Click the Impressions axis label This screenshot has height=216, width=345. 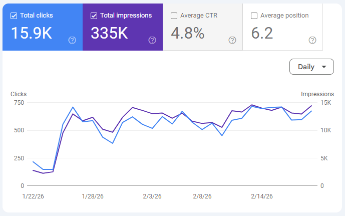pyautogui.click(x=317, y=94)
